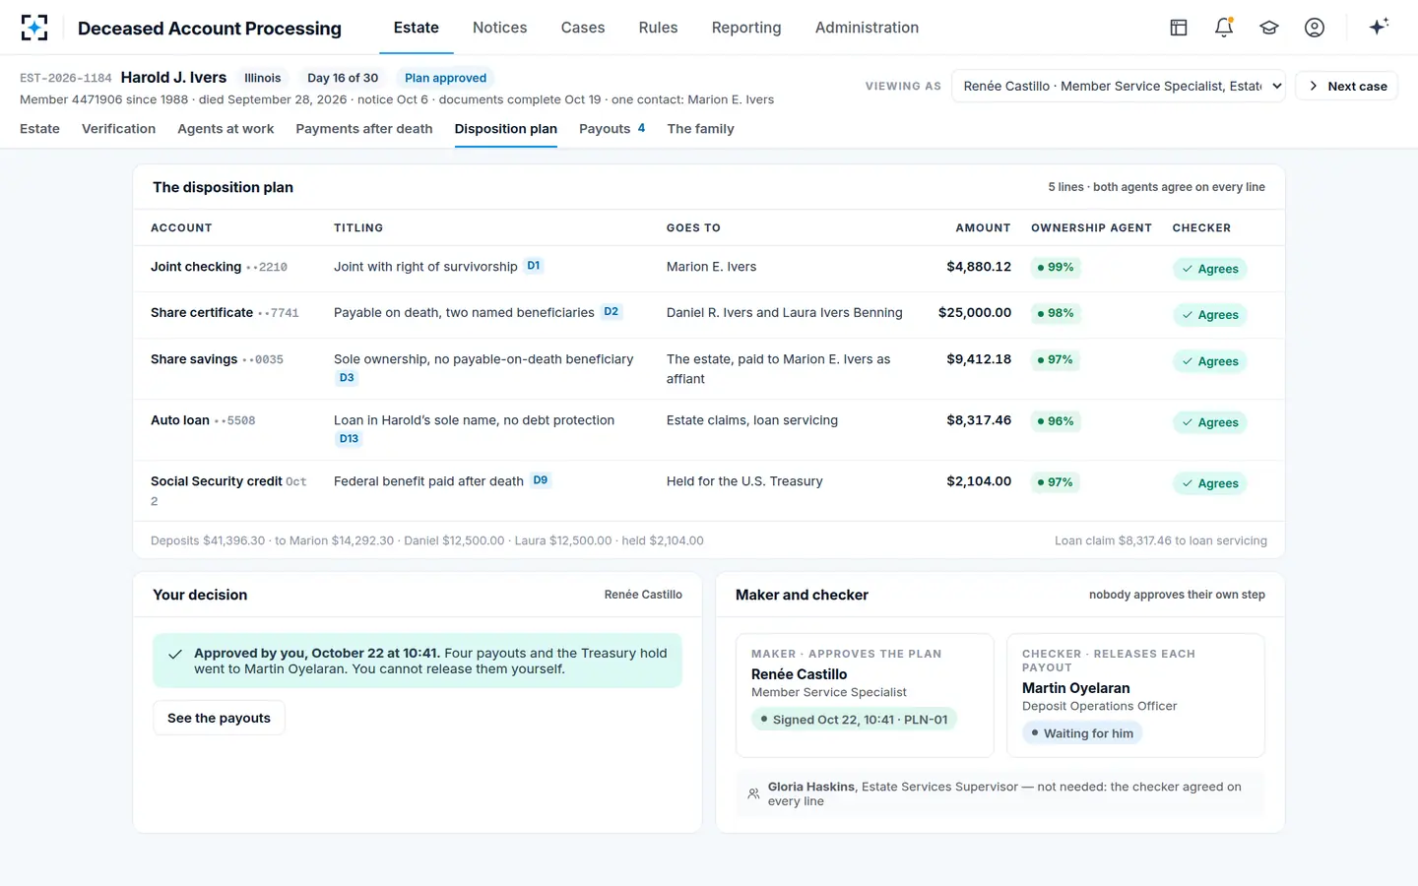Open the Administration menu
The width and height of the screenshot is (1418, 886).
point(867,28)
